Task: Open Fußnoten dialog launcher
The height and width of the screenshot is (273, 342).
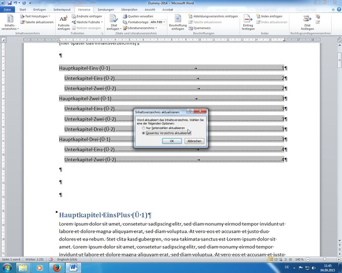Action: point(102,34)
